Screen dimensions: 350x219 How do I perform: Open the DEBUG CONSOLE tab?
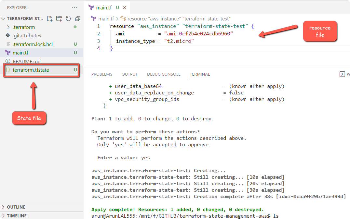[164, 74]
